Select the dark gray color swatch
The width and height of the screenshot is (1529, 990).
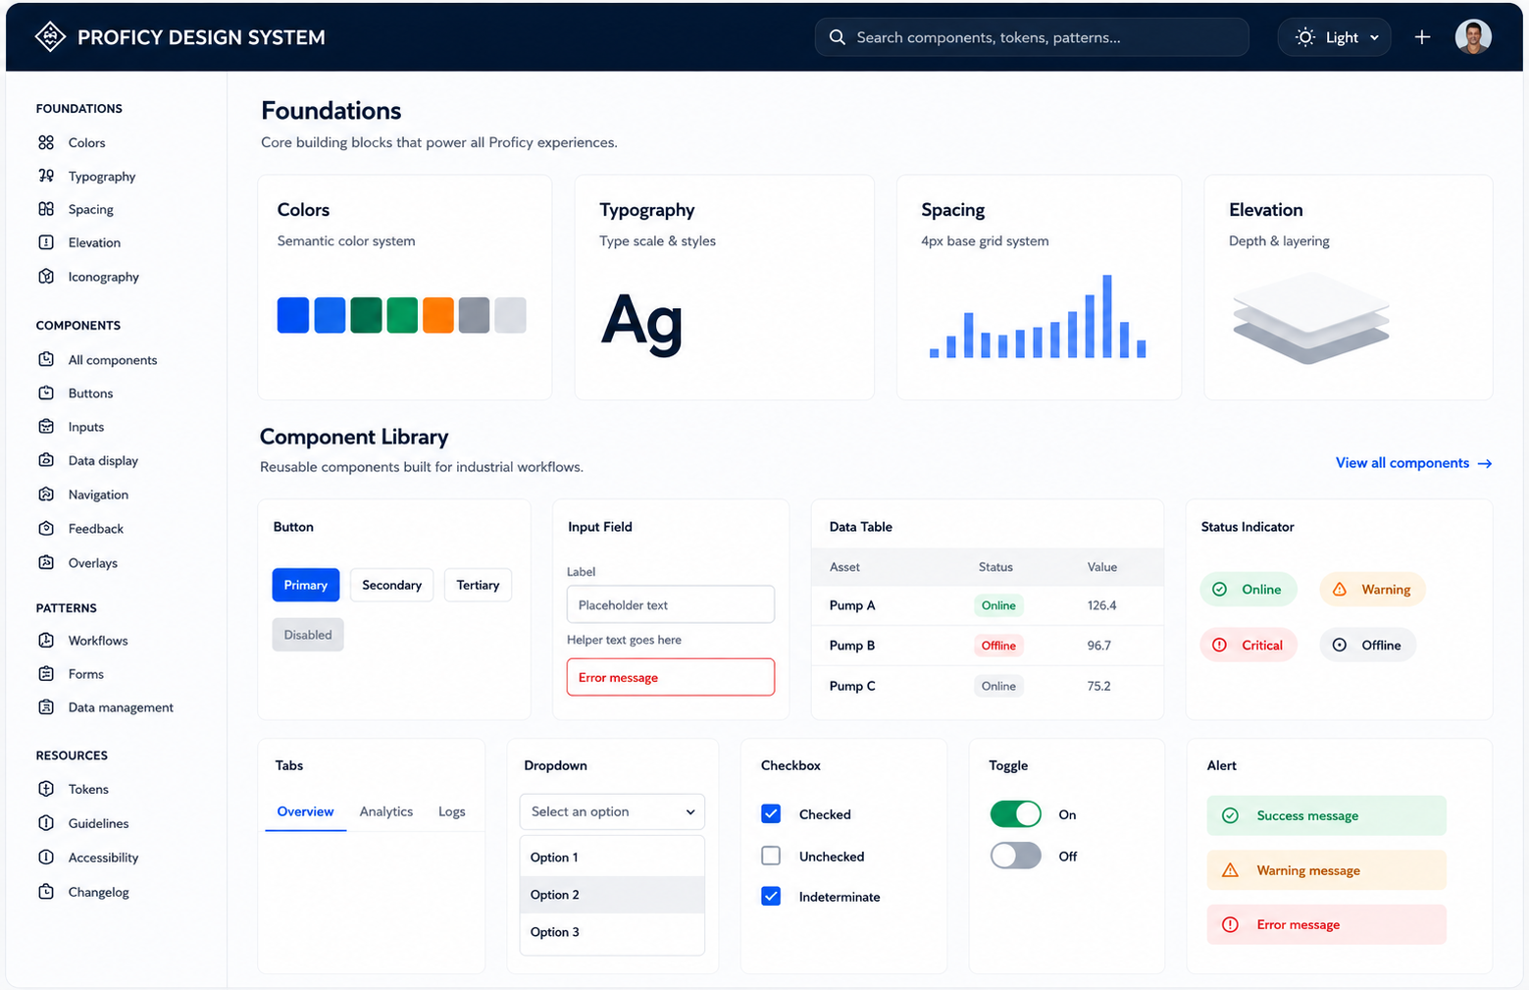tap(474, 315)
